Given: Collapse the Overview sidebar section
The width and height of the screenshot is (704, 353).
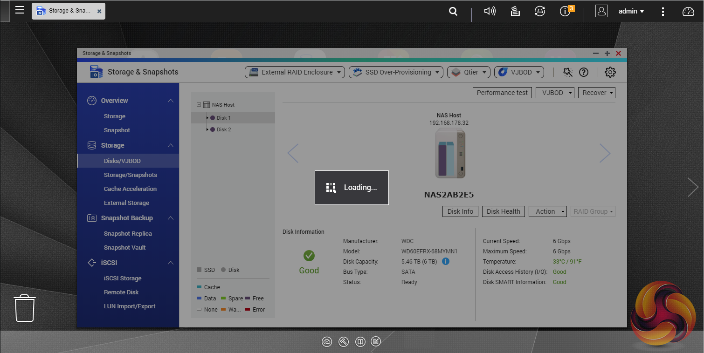Looking at the screenshot, I should [171, 101].
